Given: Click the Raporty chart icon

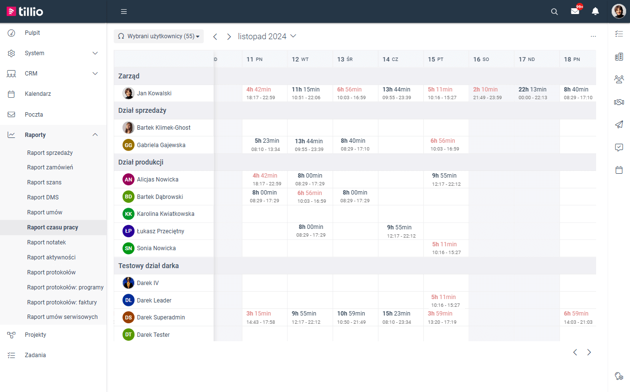Looking at the screenshot, I should pyautogui.click(x=12, y=135).
